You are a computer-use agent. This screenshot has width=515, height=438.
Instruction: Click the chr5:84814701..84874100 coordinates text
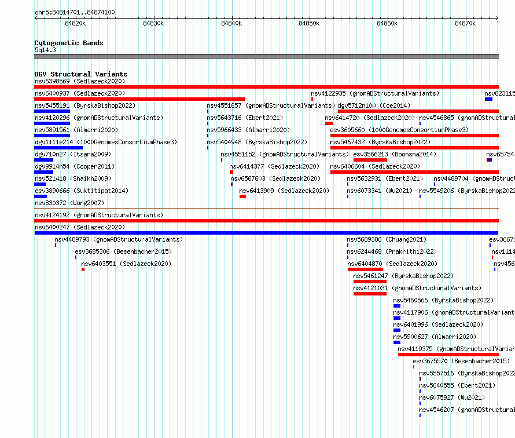[75, 12]
